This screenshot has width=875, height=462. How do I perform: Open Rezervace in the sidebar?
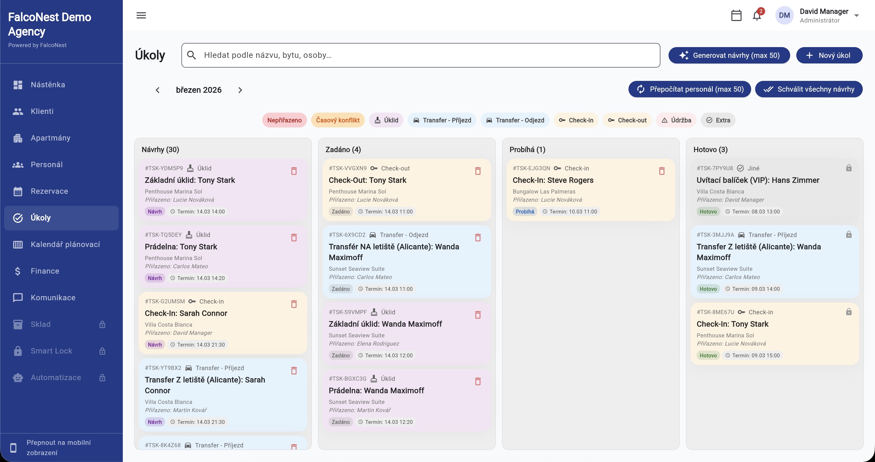(x=49, y=191)
